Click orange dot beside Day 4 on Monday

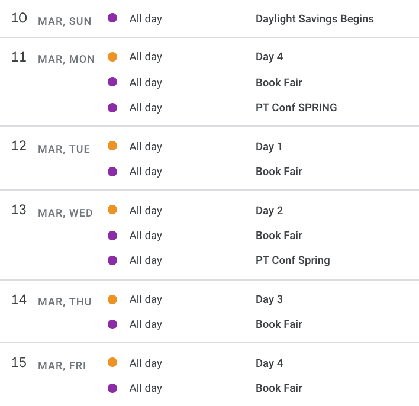(x=112, y=57)
